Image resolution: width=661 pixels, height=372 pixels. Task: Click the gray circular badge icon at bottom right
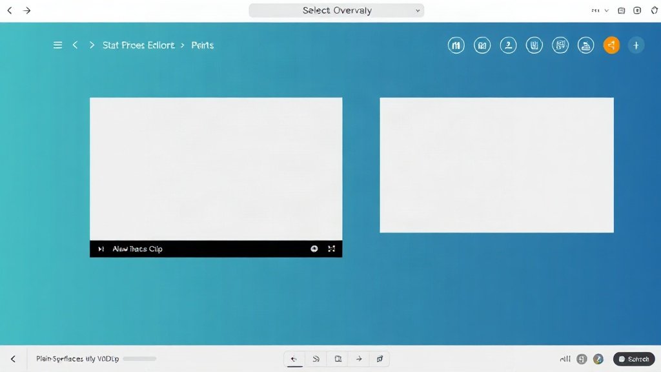click(582, 359)
